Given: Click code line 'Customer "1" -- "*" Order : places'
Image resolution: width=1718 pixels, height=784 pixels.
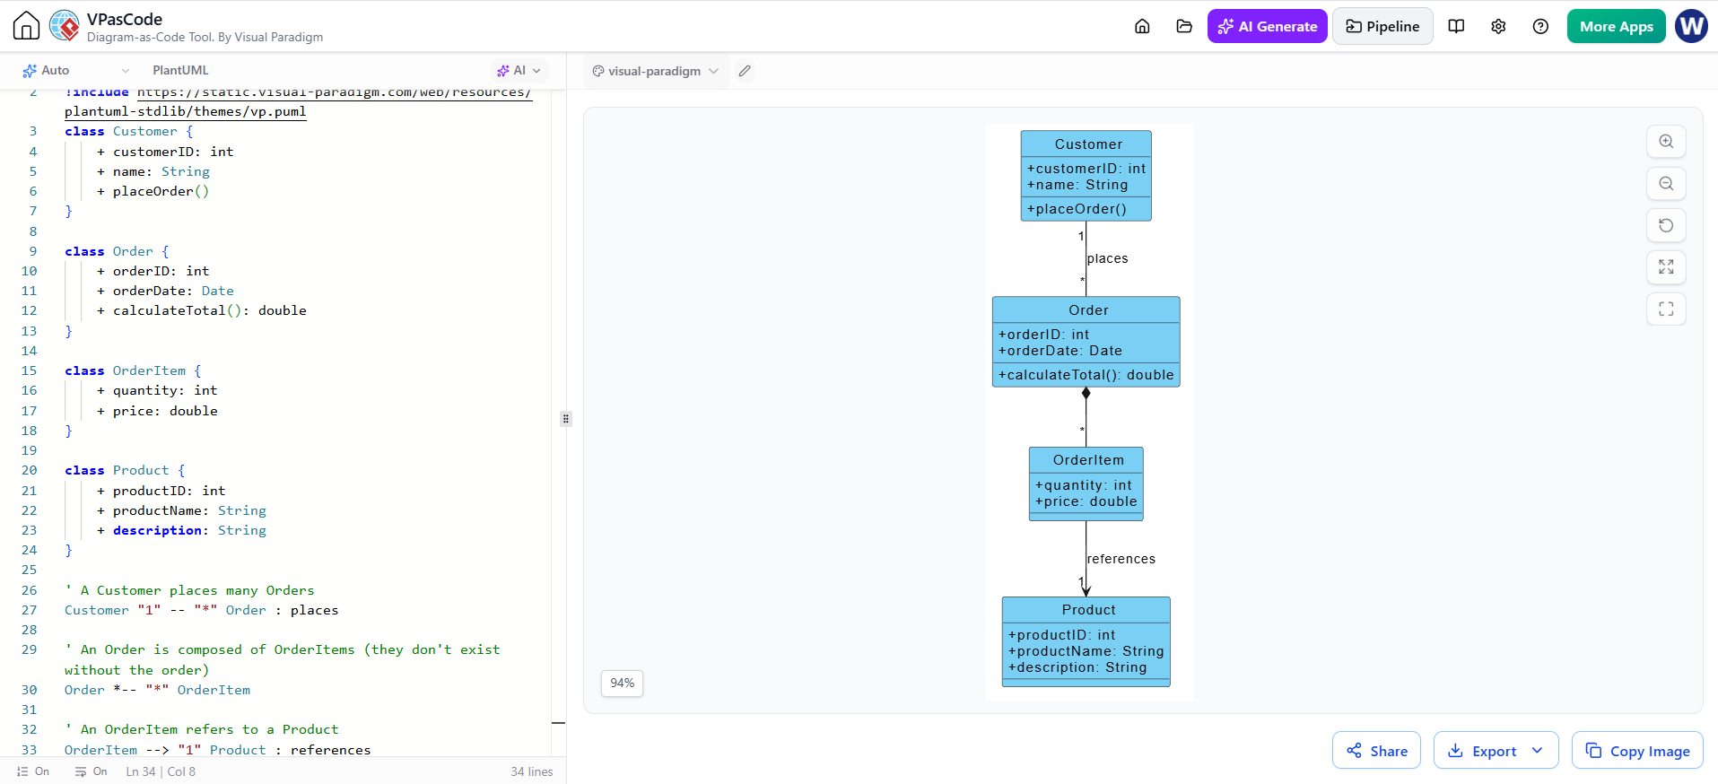Looking at the screenshot, I should point(202,610).
